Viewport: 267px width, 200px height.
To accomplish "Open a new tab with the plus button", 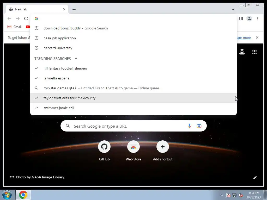I will click(x=74, y=9).
